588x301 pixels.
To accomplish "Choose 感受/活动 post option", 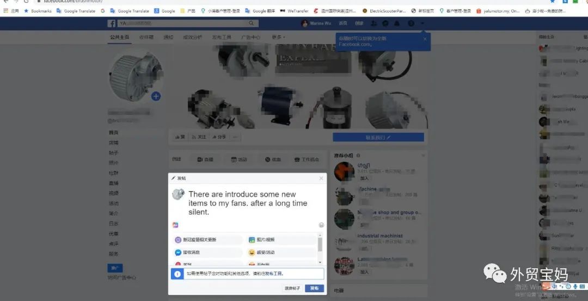I will [x=281, y=252].
